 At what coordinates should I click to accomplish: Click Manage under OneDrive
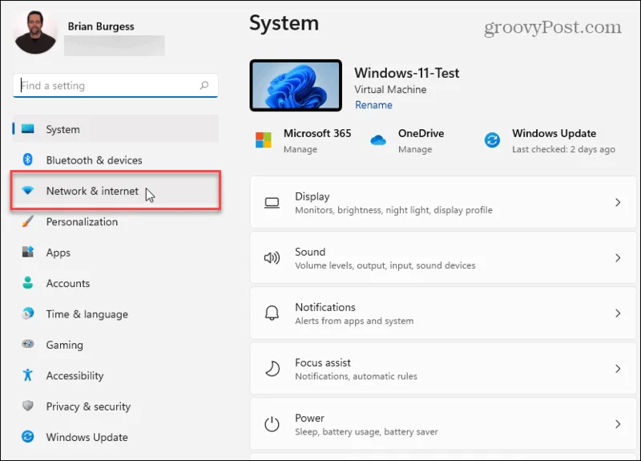pos(415,149)
